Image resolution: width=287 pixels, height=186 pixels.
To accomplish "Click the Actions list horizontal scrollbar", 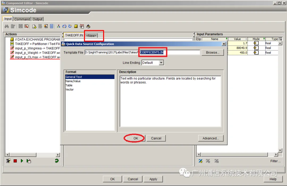I will (x=33, y=155).
